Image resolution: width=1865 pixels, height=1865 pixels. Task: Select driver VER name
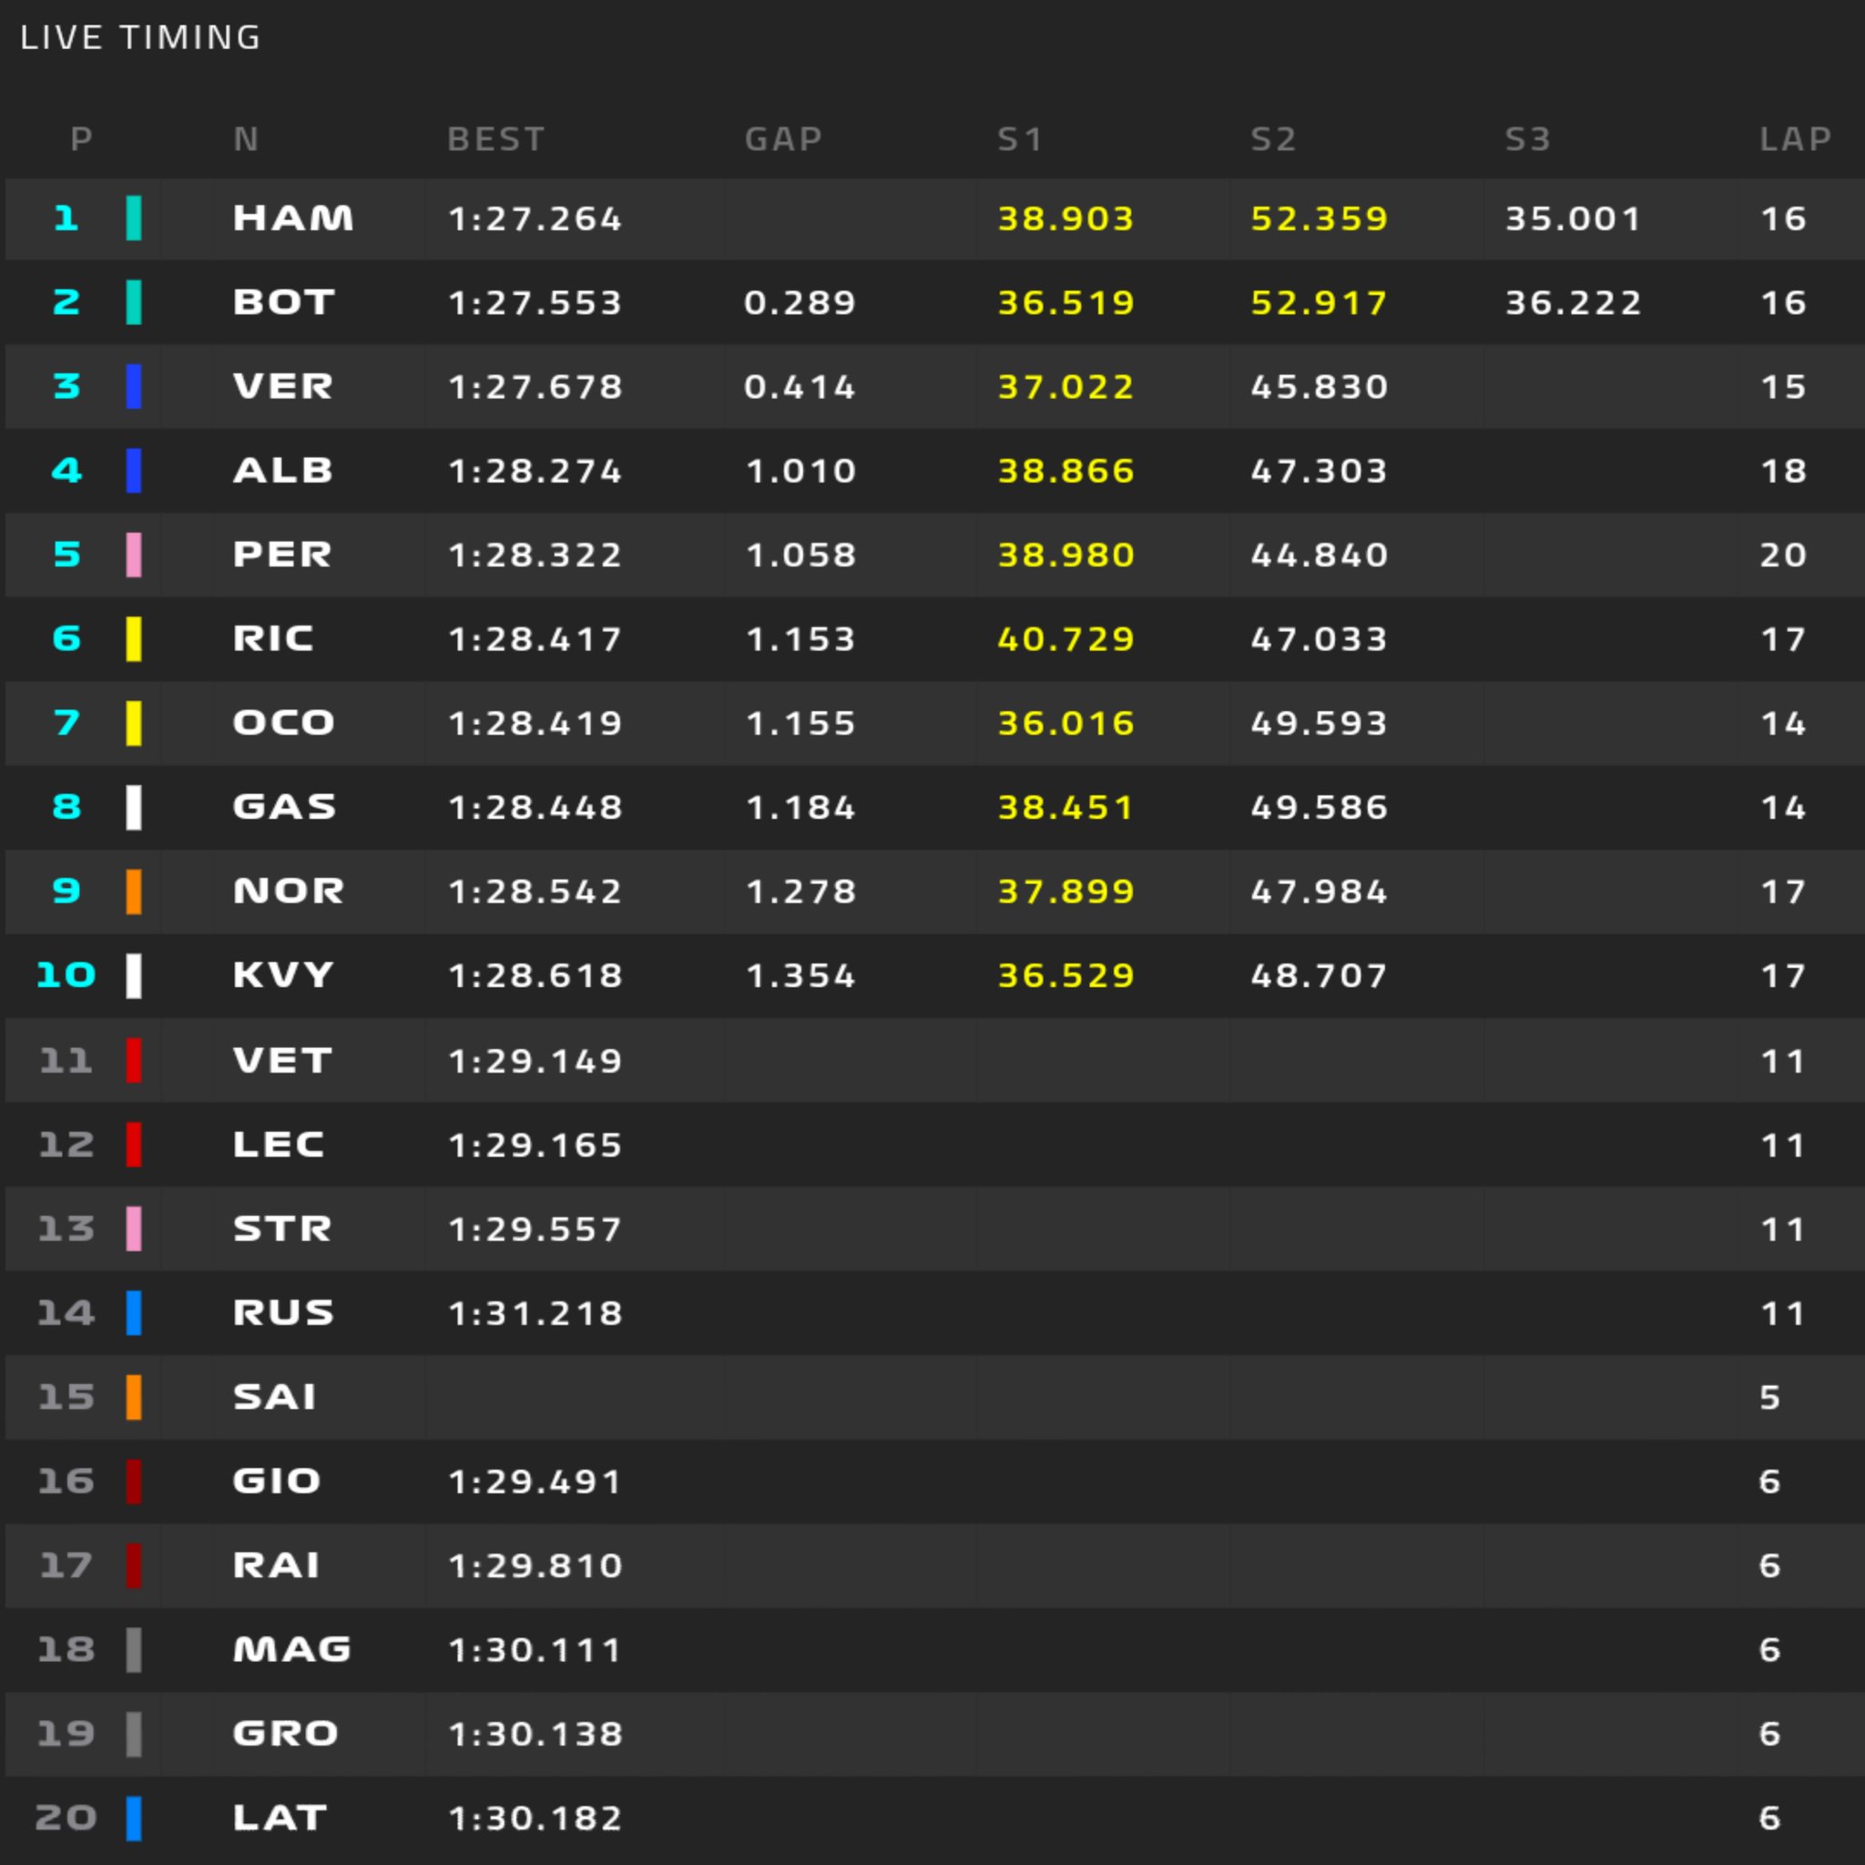click(x=283, y=386)
